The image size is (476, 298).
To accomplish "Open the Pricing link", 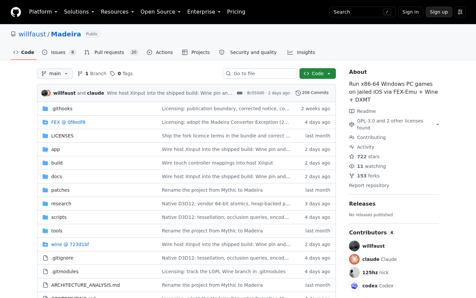I will click(x=236, y=12).
